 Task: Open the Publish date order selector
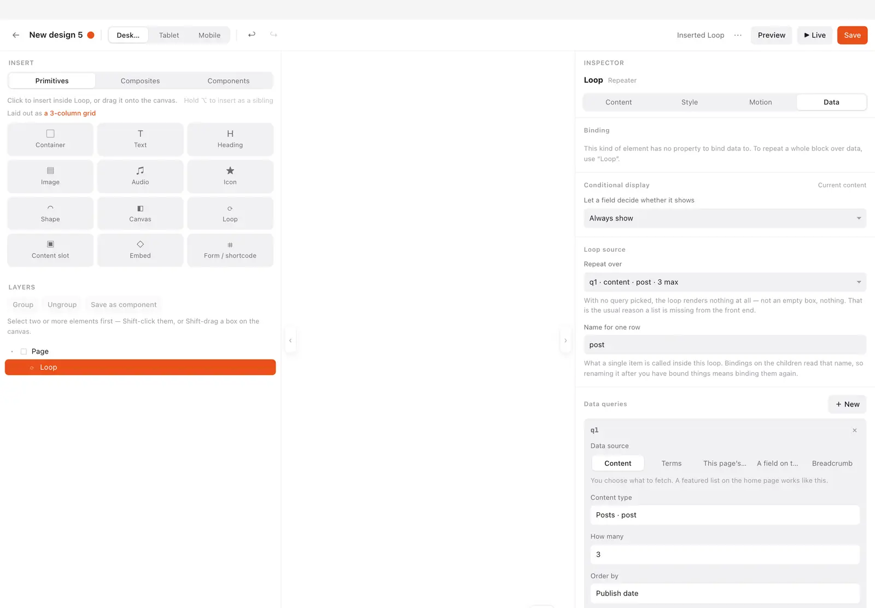[725, 593]
